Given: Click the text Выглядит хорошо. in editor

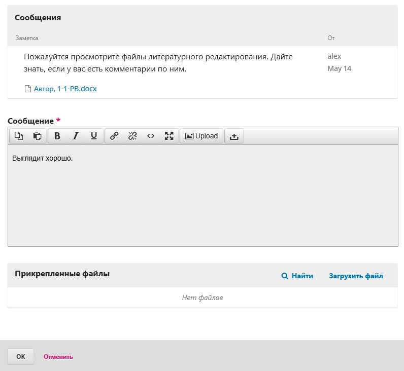Looking at the screenshot, I should point(43,158).
